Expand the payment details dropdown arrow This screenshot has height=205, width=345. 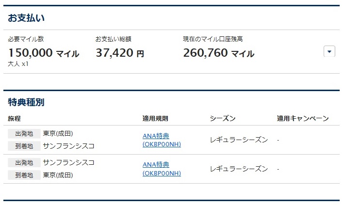coord(329,51)
